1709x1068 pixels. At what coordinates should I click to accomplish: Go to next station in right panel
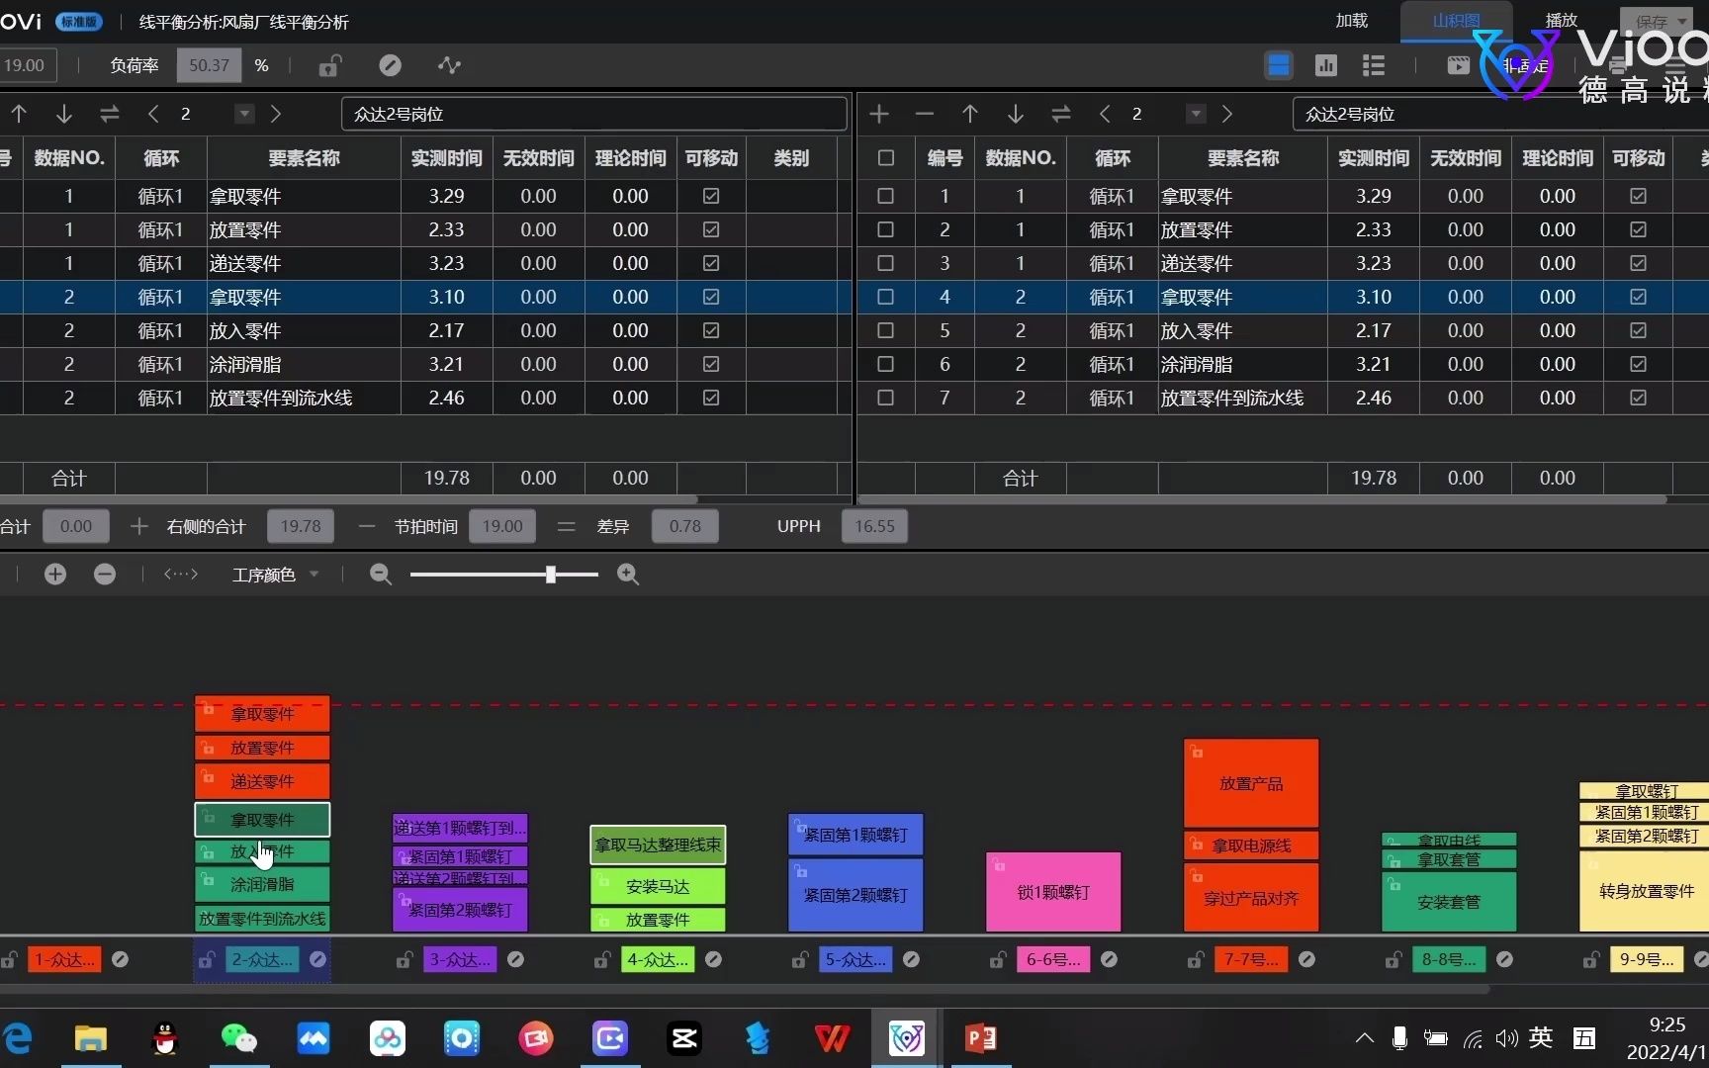1227,114
